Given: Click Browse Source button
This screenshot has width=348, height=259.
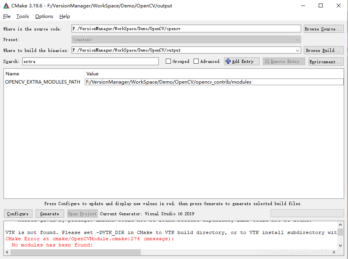Looking at the screenshot, I should point(324,29).
